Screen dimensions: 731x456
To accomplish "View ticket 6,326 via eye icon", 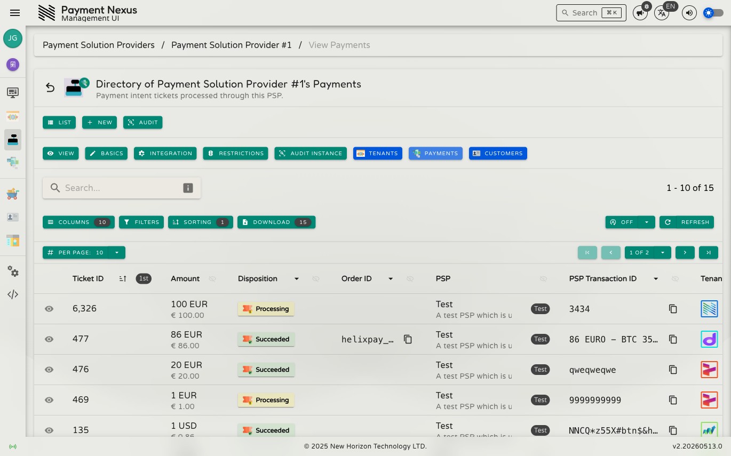I will pos(49,309).
